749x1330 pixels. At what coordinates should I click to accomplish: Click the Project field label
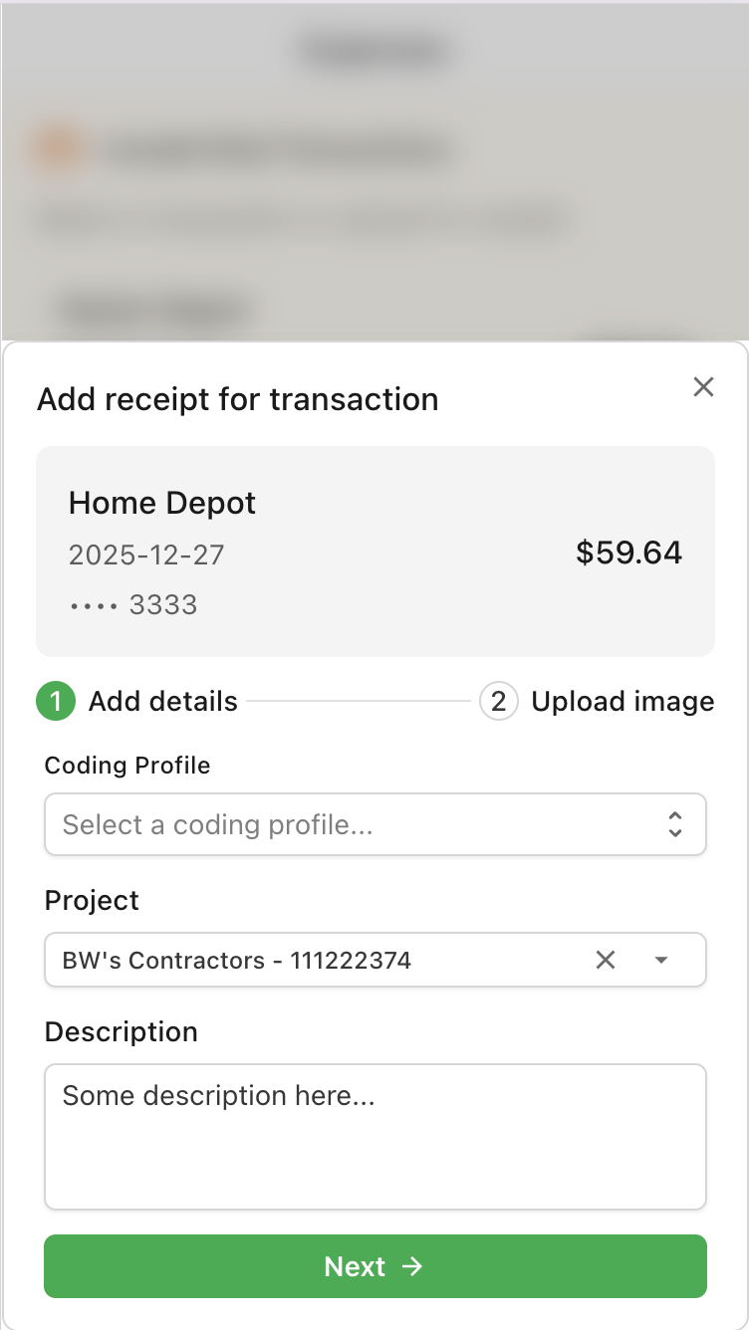(x=92, y=901)
